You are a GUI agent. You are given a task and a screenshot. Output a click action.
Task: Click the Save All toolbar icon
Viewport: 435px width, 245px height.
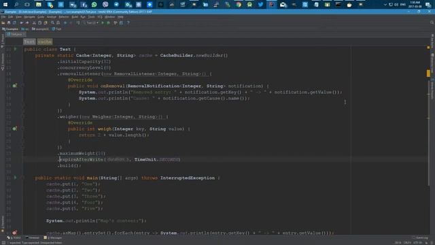click(9, 22)
